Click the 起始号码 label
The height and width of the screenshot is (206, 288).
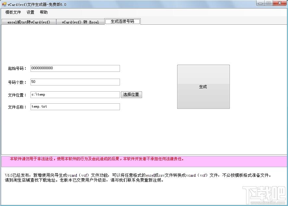(17, 69)
